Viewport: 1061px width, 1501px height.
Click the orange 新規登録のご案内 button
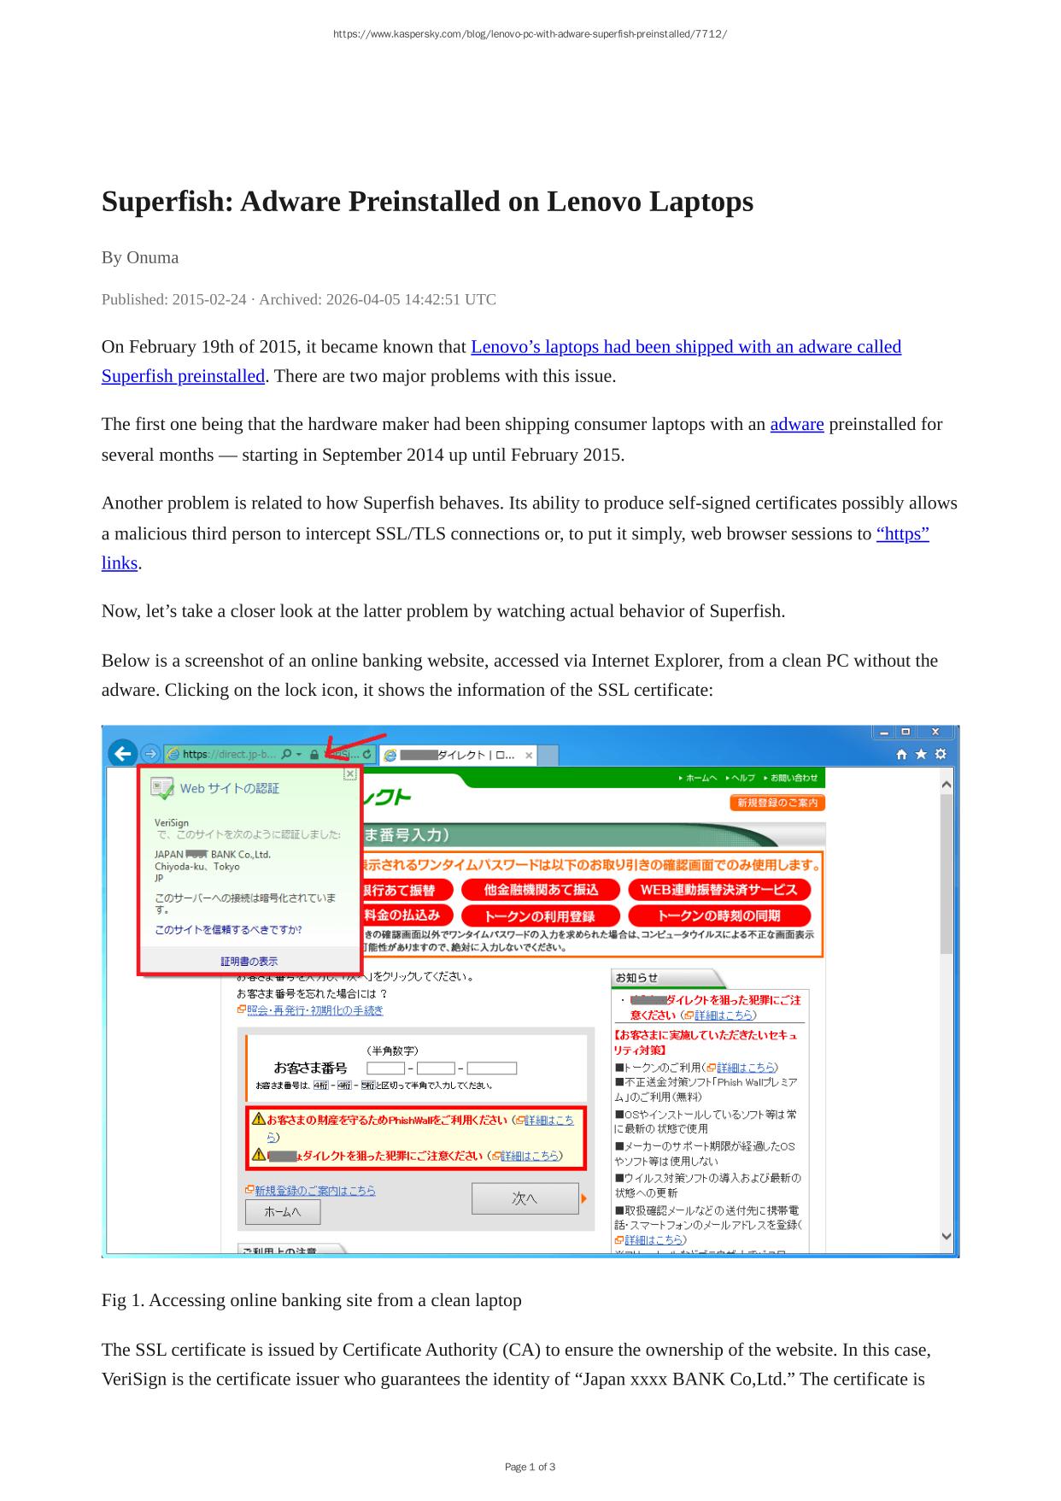[x=777, y=803]
